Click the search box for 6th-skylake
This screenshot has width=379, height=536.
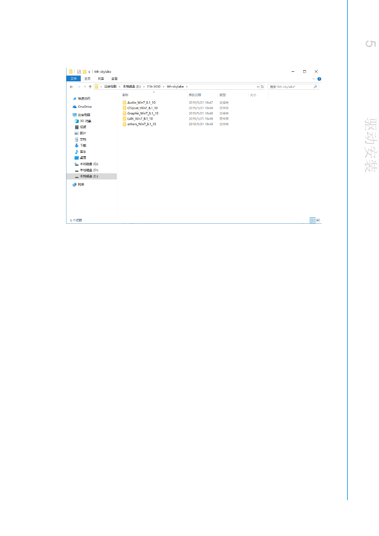click(x=290, y=87)
